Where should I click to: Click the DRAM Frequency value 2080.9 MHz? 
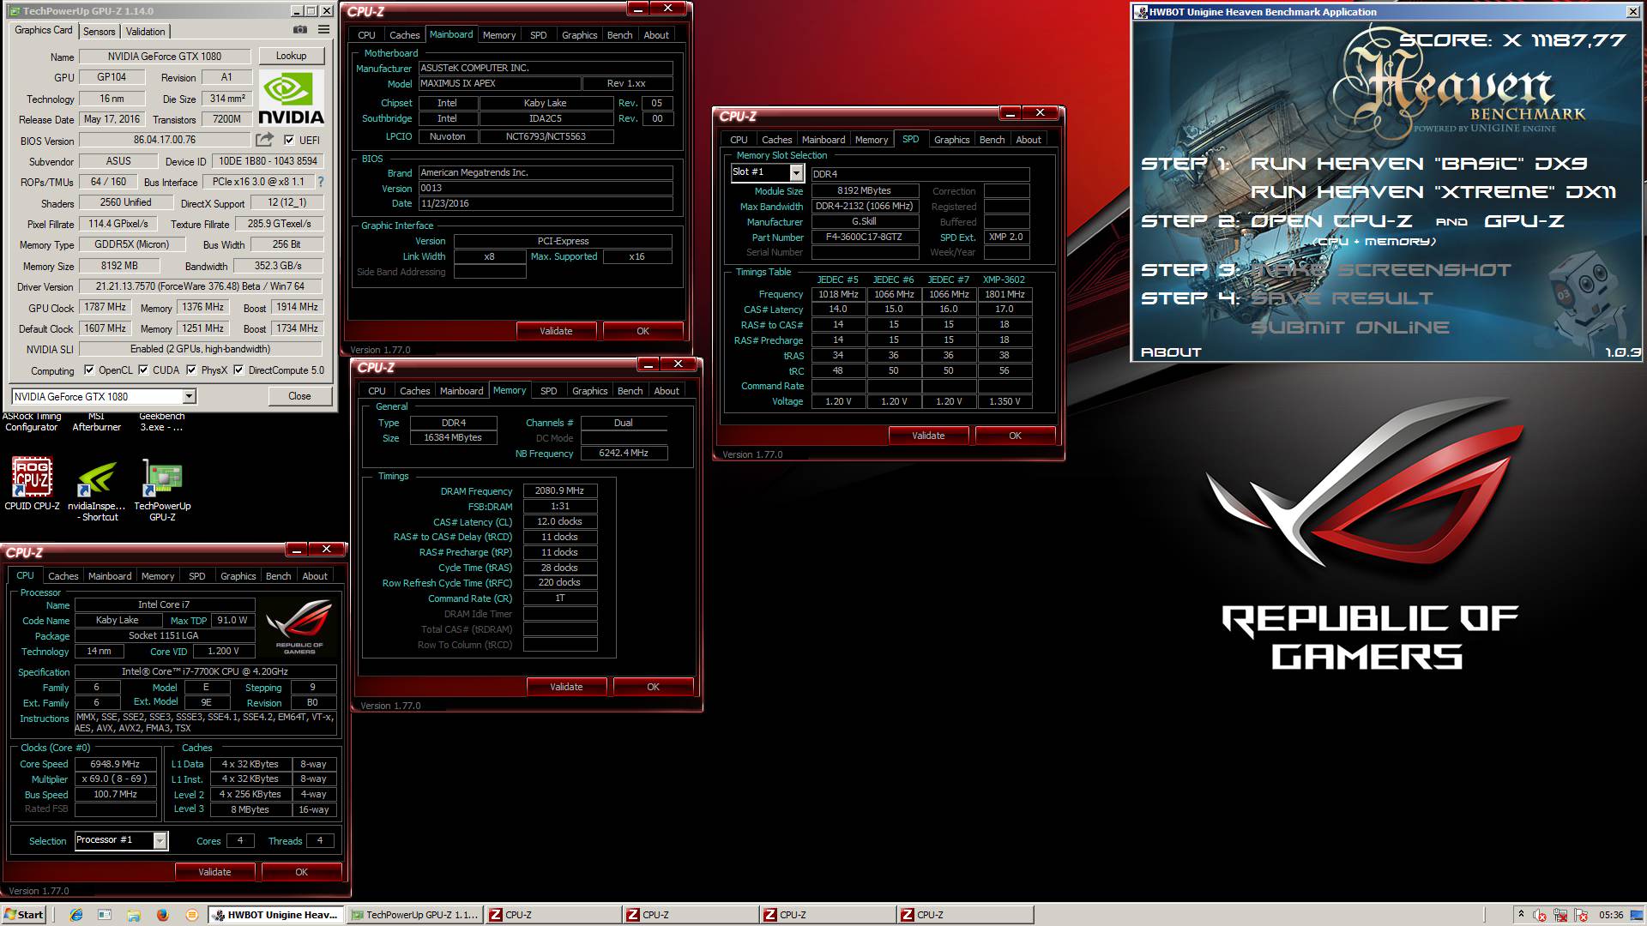[559, 490]
